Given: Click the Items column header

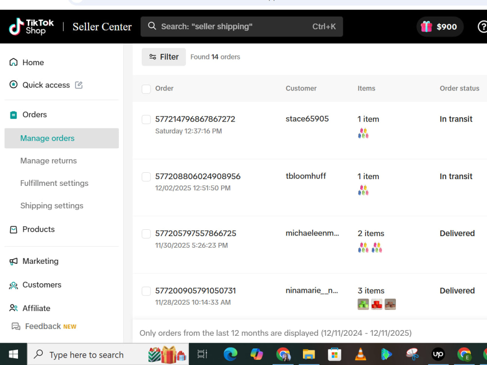Looking at the screenshot, I should point(366,89).
